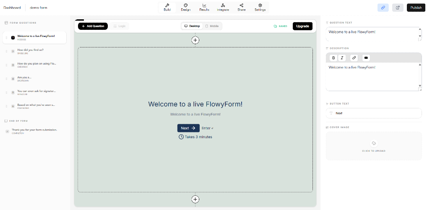Image resolution: width=427 pixels, height=210 pixels.
Task: Click the Question Text input field
Action: click(374, 34)
